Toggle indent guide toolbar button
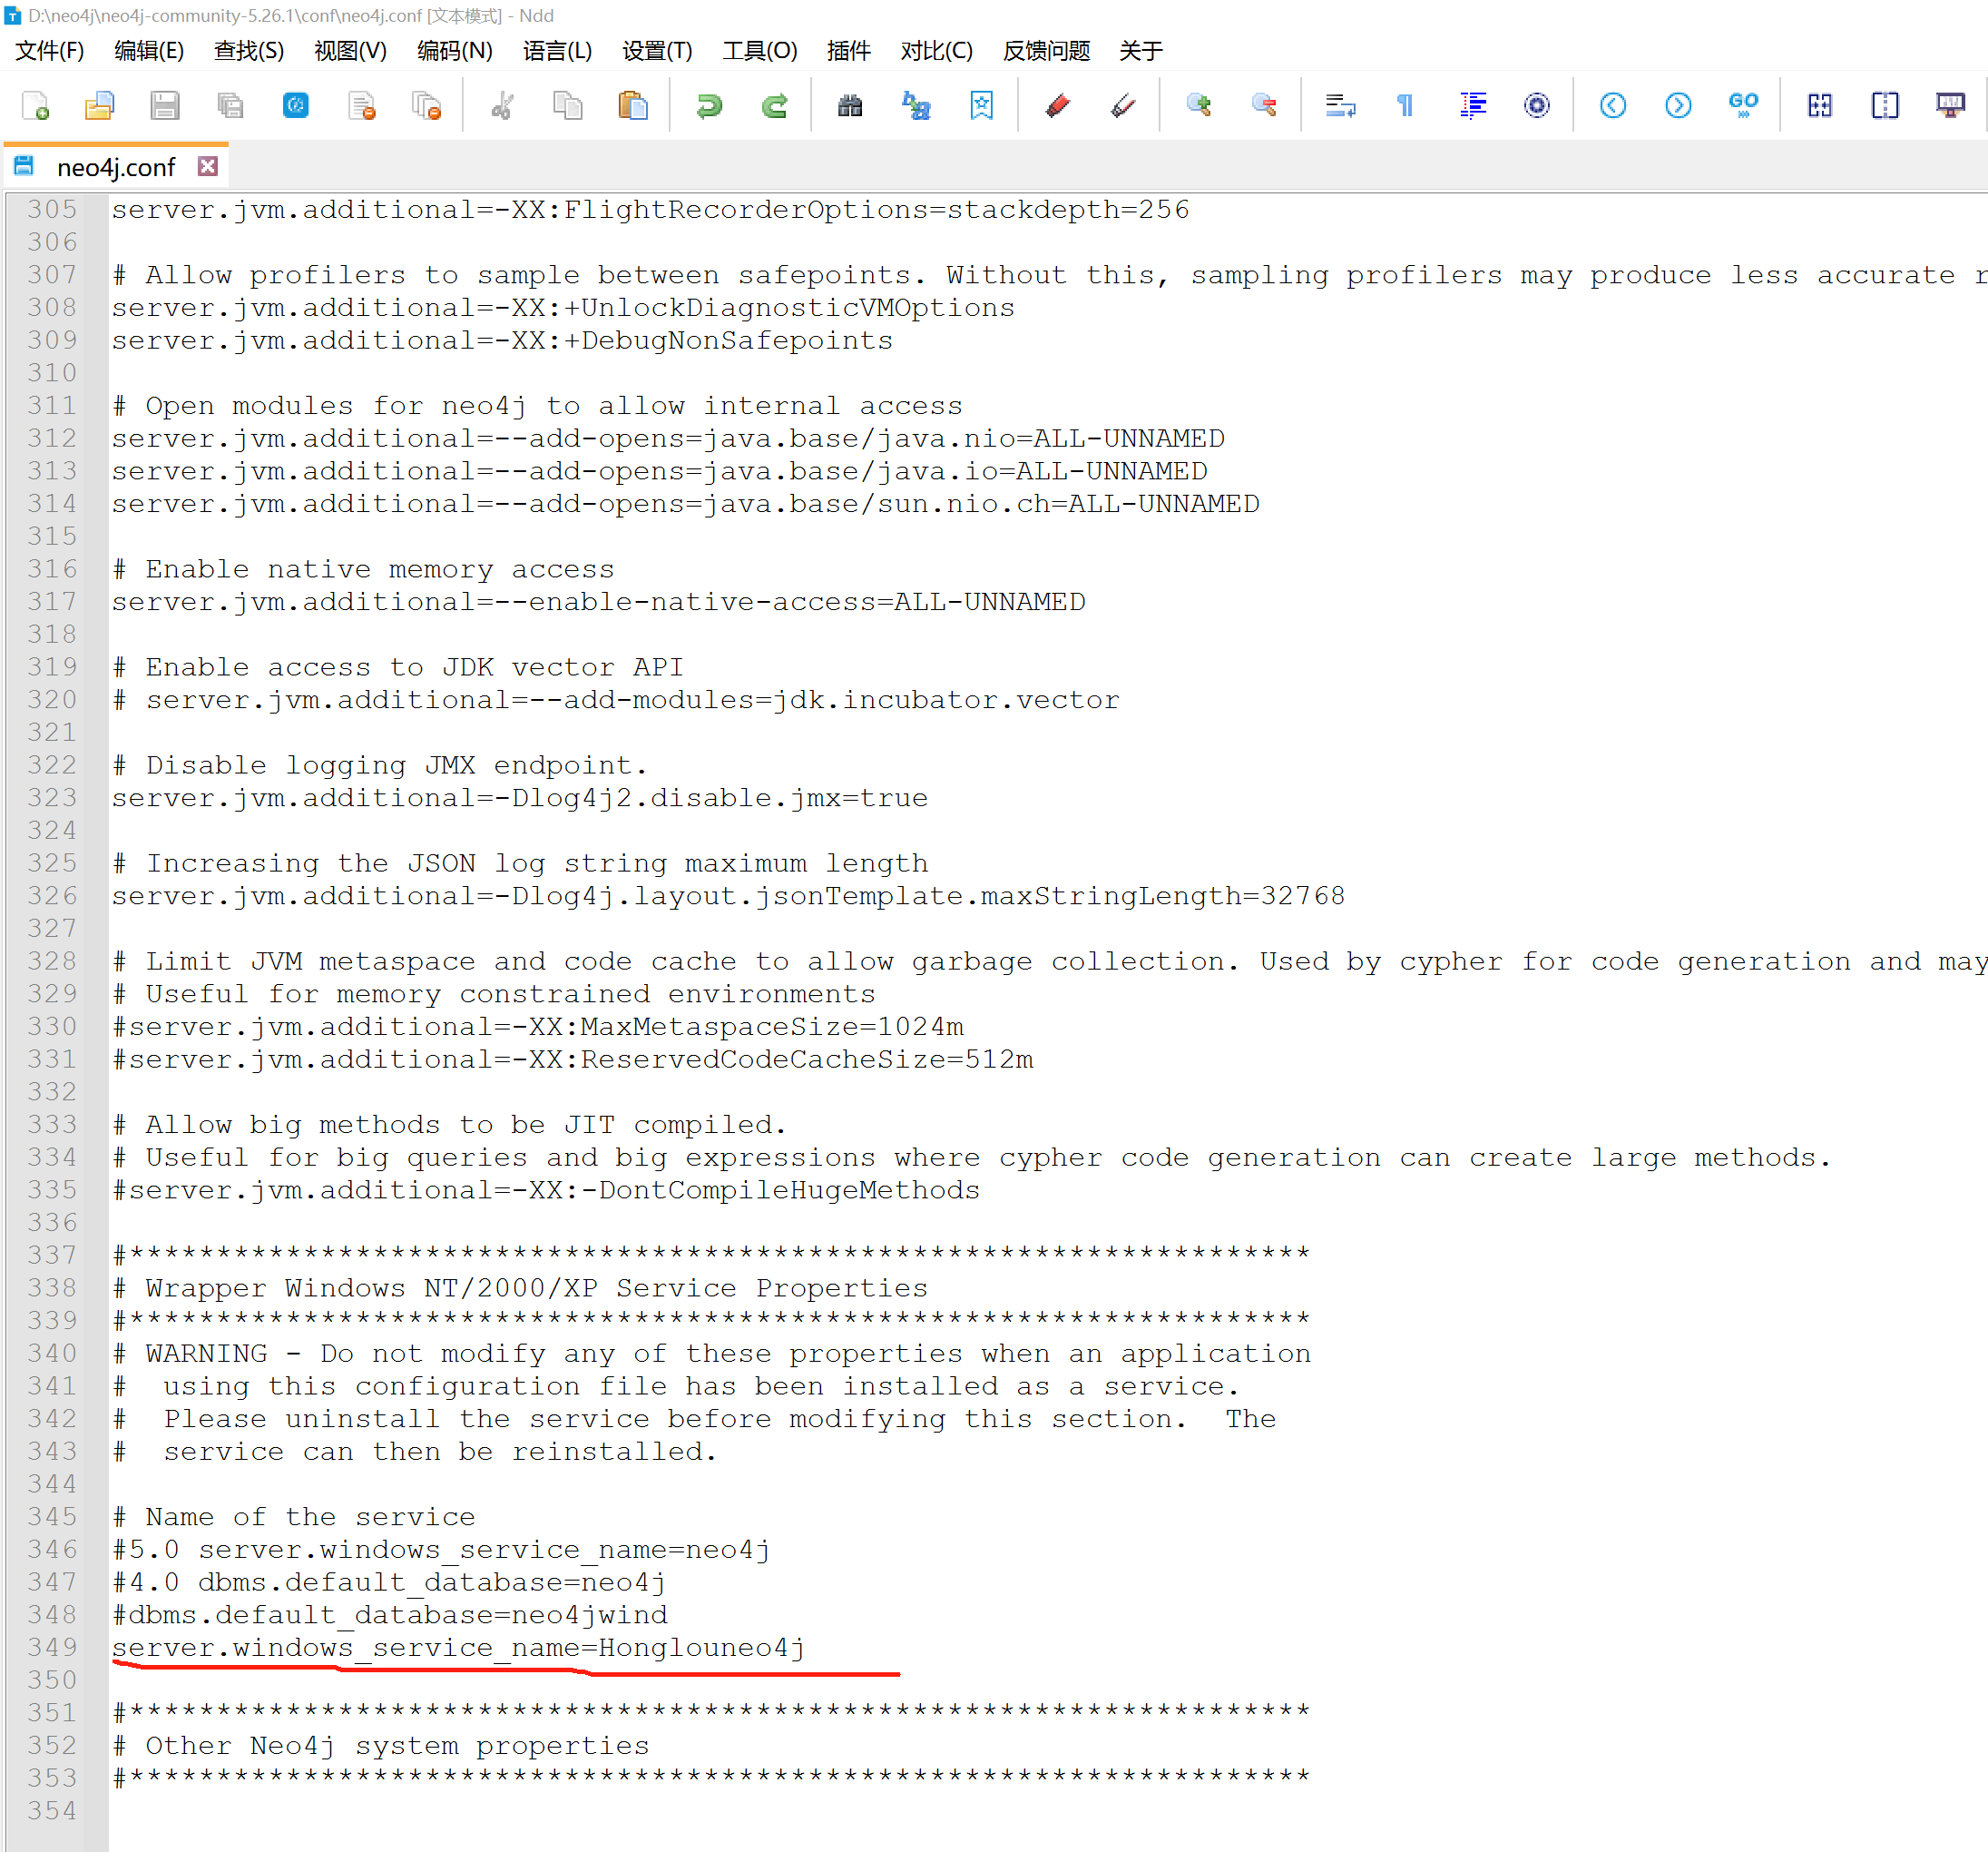The height and width of the screenshot is (1852, 1988). 1472,105
